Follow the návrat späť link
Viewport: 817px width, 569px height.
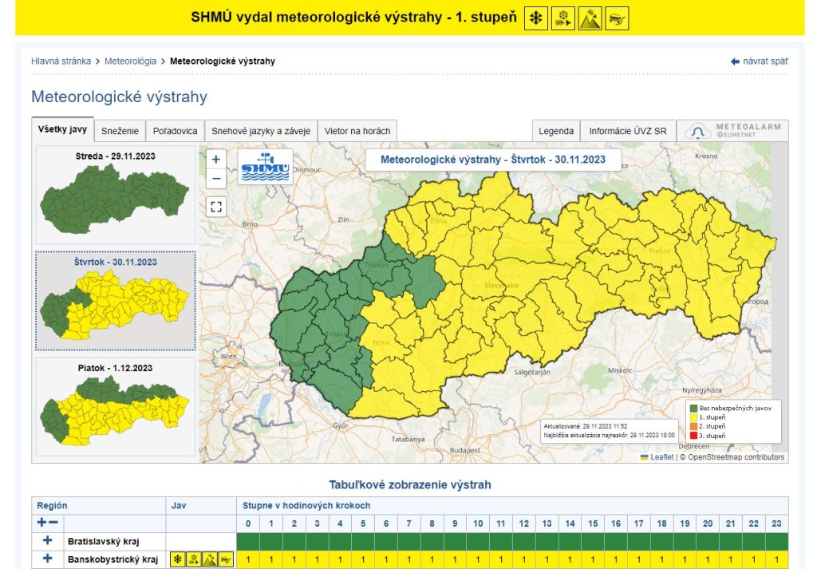(x=759, y=61)
